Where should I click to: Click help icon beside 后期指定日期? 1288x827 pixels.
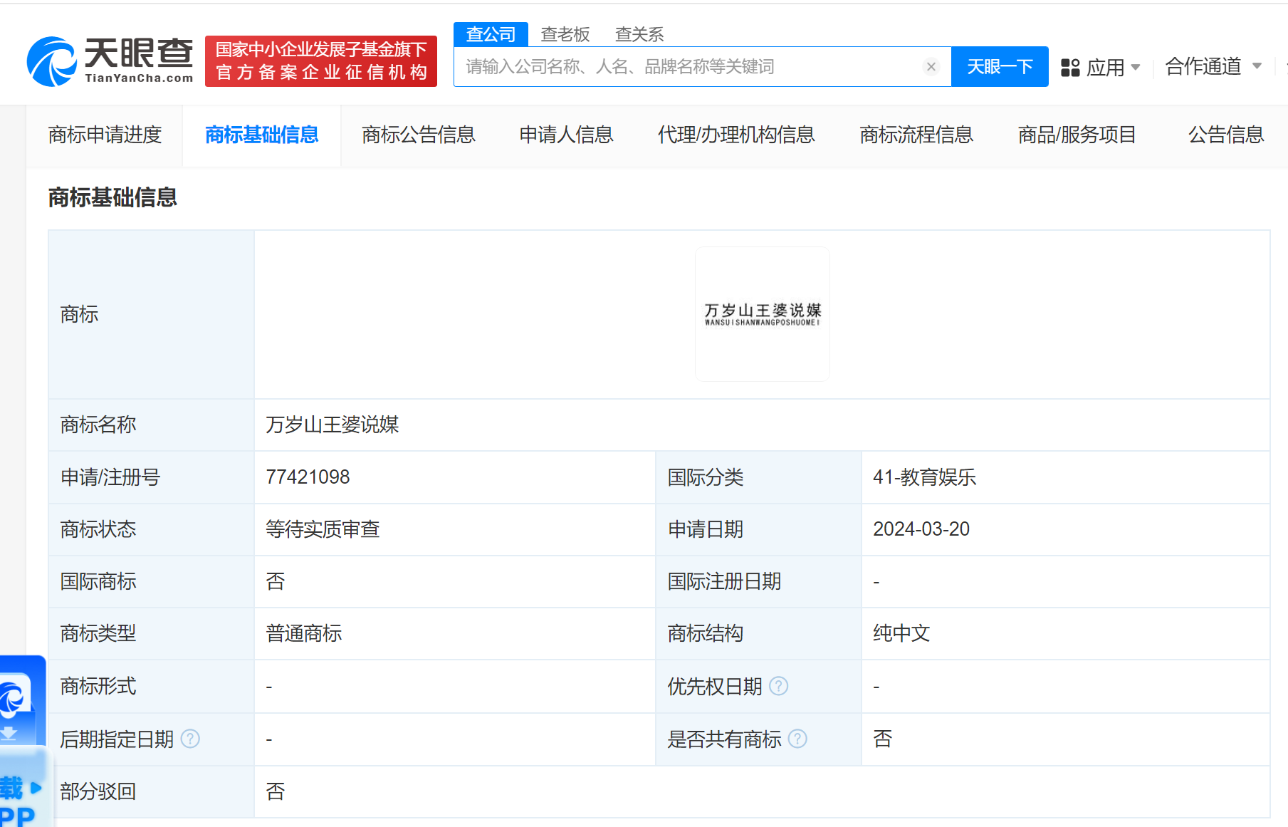[190, 739]
